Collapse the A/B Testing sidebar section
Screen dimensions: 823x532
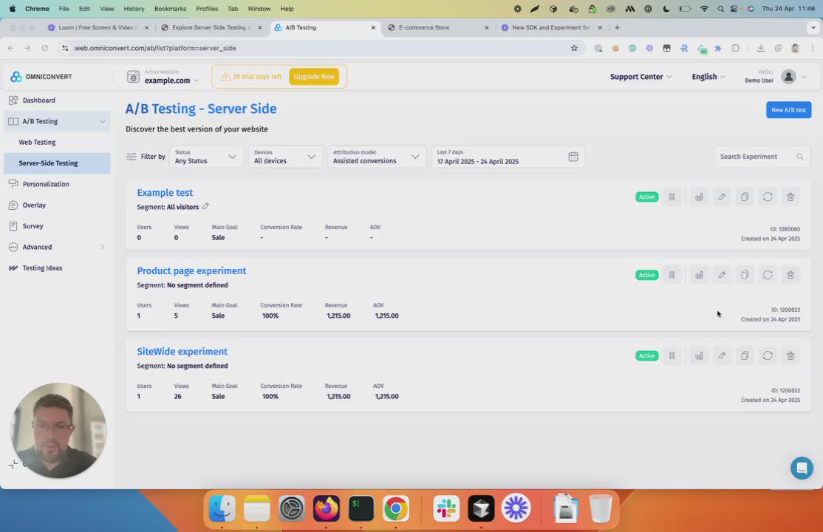point(103,121)
